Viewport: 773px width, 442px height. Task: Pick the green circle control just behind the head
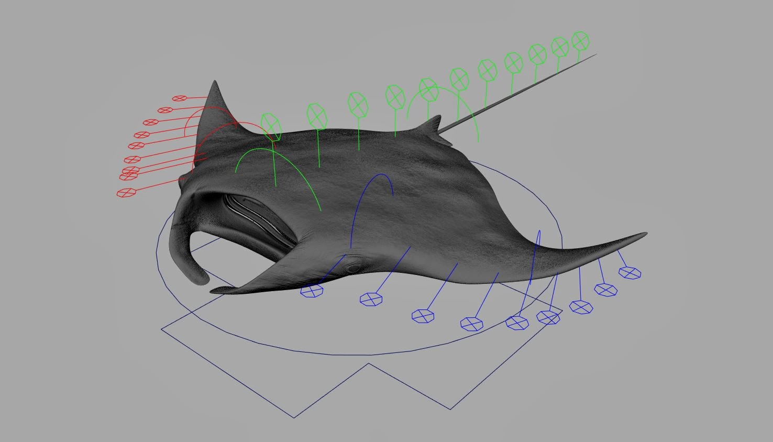click(271, 126)
